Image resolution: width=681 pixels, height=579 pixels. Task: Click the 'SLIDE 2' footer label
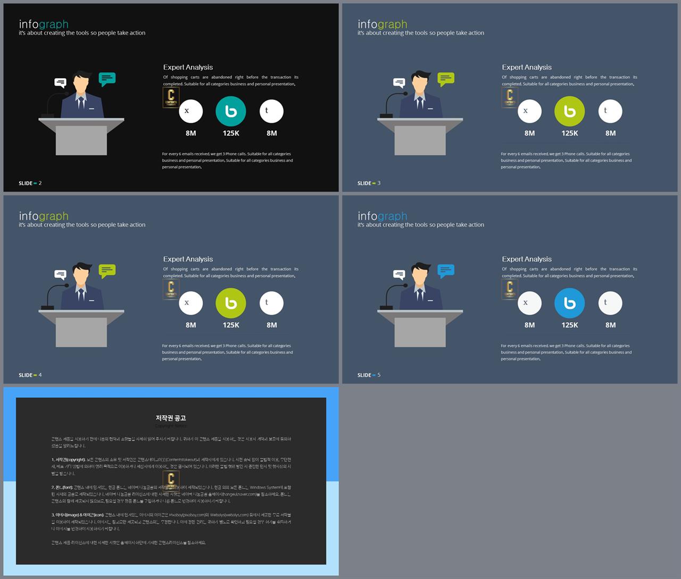30,183
